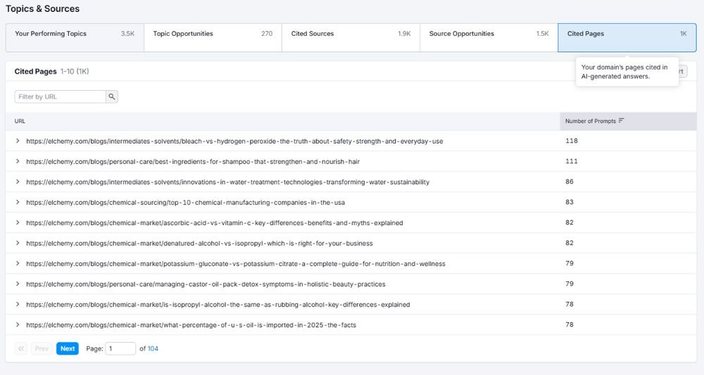Open the bleach-vs-hydrogen-peroxide blog URL
Viewport: 704px width, 375px height.
(x=234, y=141)
